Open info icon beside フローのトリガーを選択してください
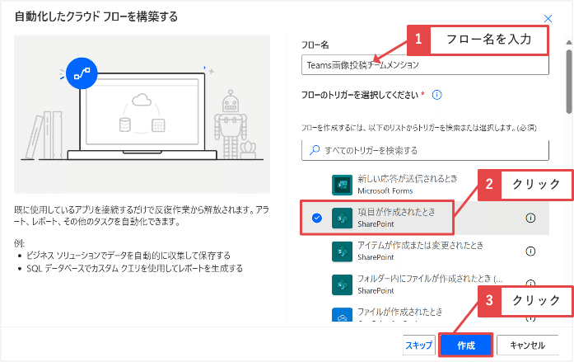 [436, 95]
